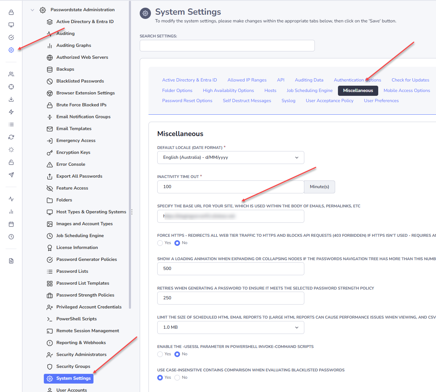This screenshot has height=392, width=436.
Task: Open the Hosts tab
Action: [x=270, y=91]
